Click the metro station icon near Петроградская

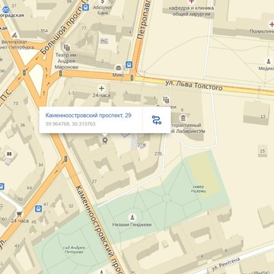5,10
